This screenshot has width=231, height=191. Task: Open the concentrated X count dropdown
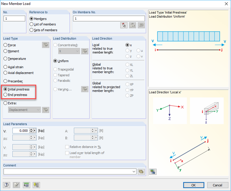tap(69, 51)
